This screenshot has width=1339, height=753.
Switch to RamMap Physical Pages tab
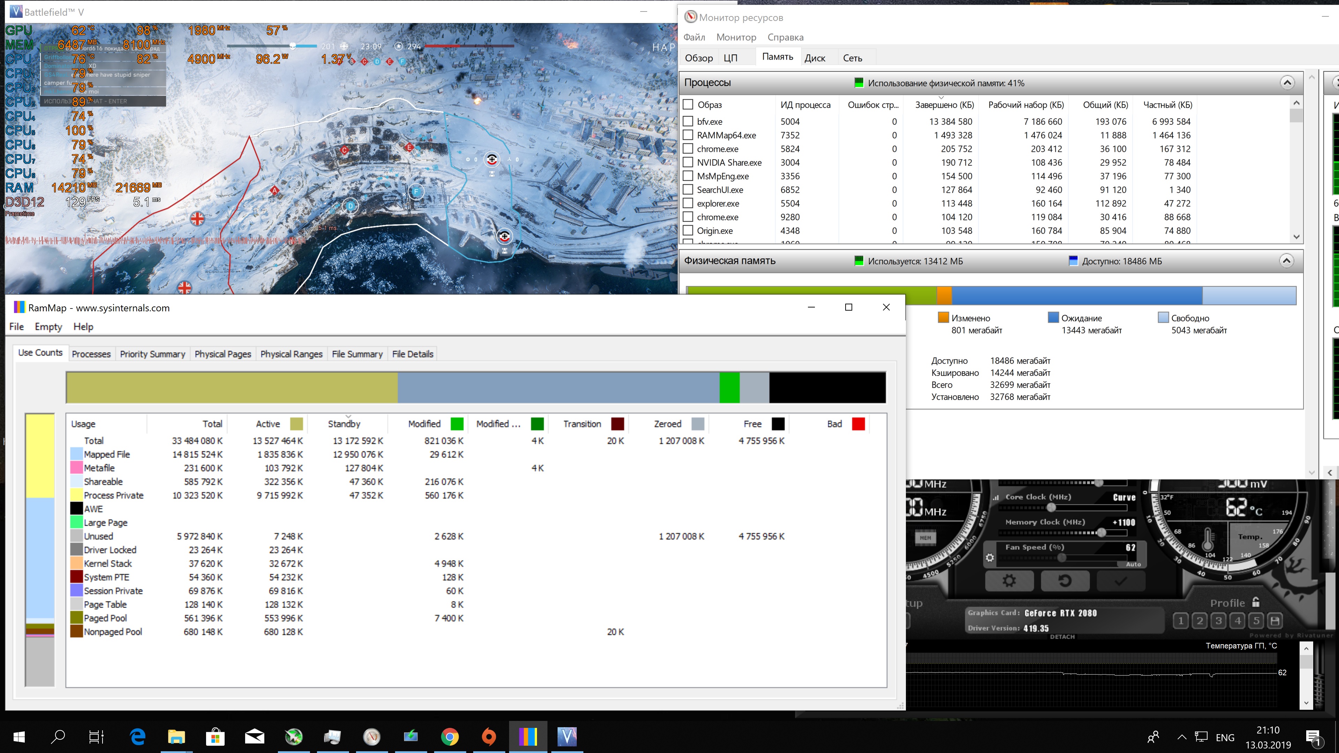click(x=222, y=354)
